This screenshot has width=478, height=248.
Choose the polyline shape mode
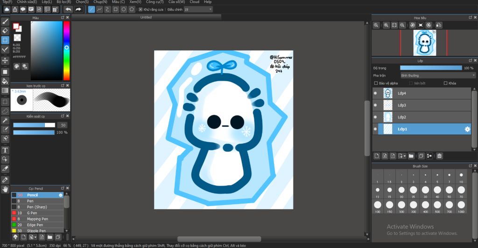[99, 9]
